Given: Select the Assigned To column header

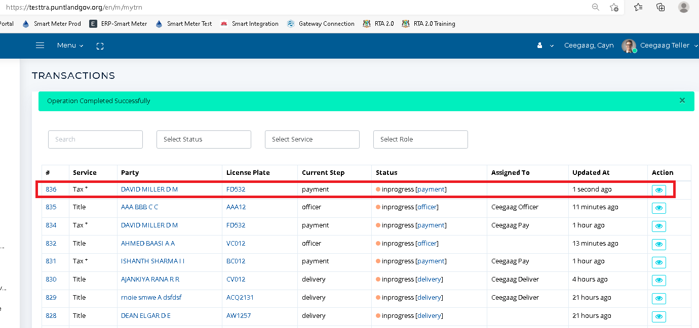Looking at the screenshot, I should click(511, 172).
